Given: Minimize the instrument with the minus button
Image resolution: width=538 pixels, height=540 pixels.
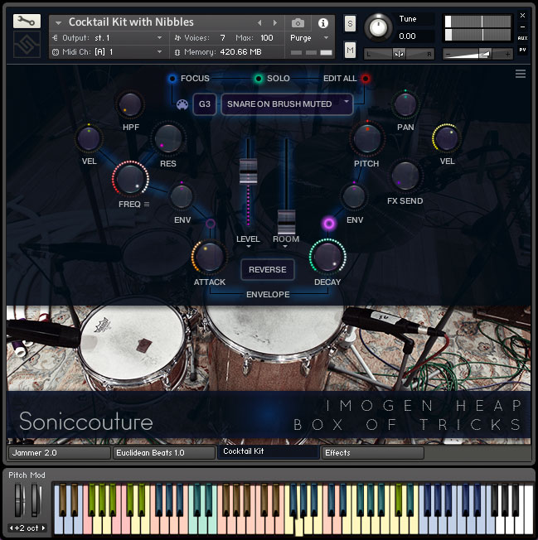Looking at the screenshot, I should 522,27.
